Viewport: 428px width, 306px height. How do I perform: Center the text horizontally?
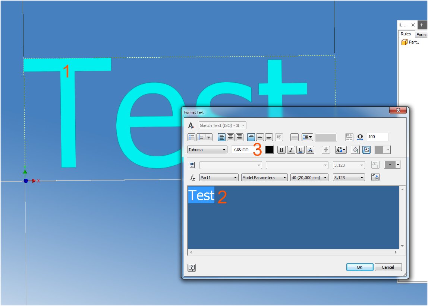coord(230,137)
